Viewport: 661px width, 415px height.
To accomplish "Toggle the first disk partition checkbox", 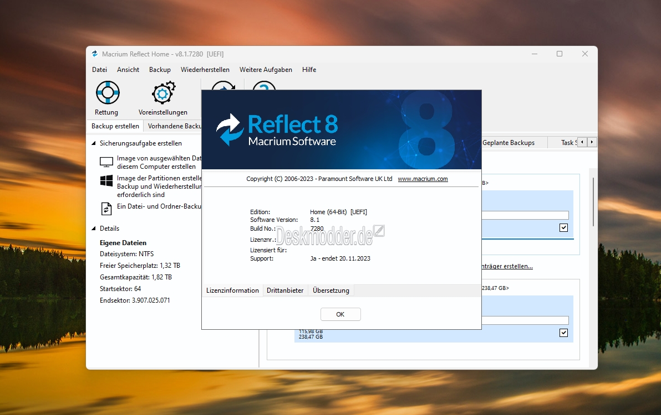I will pos(563,227).
